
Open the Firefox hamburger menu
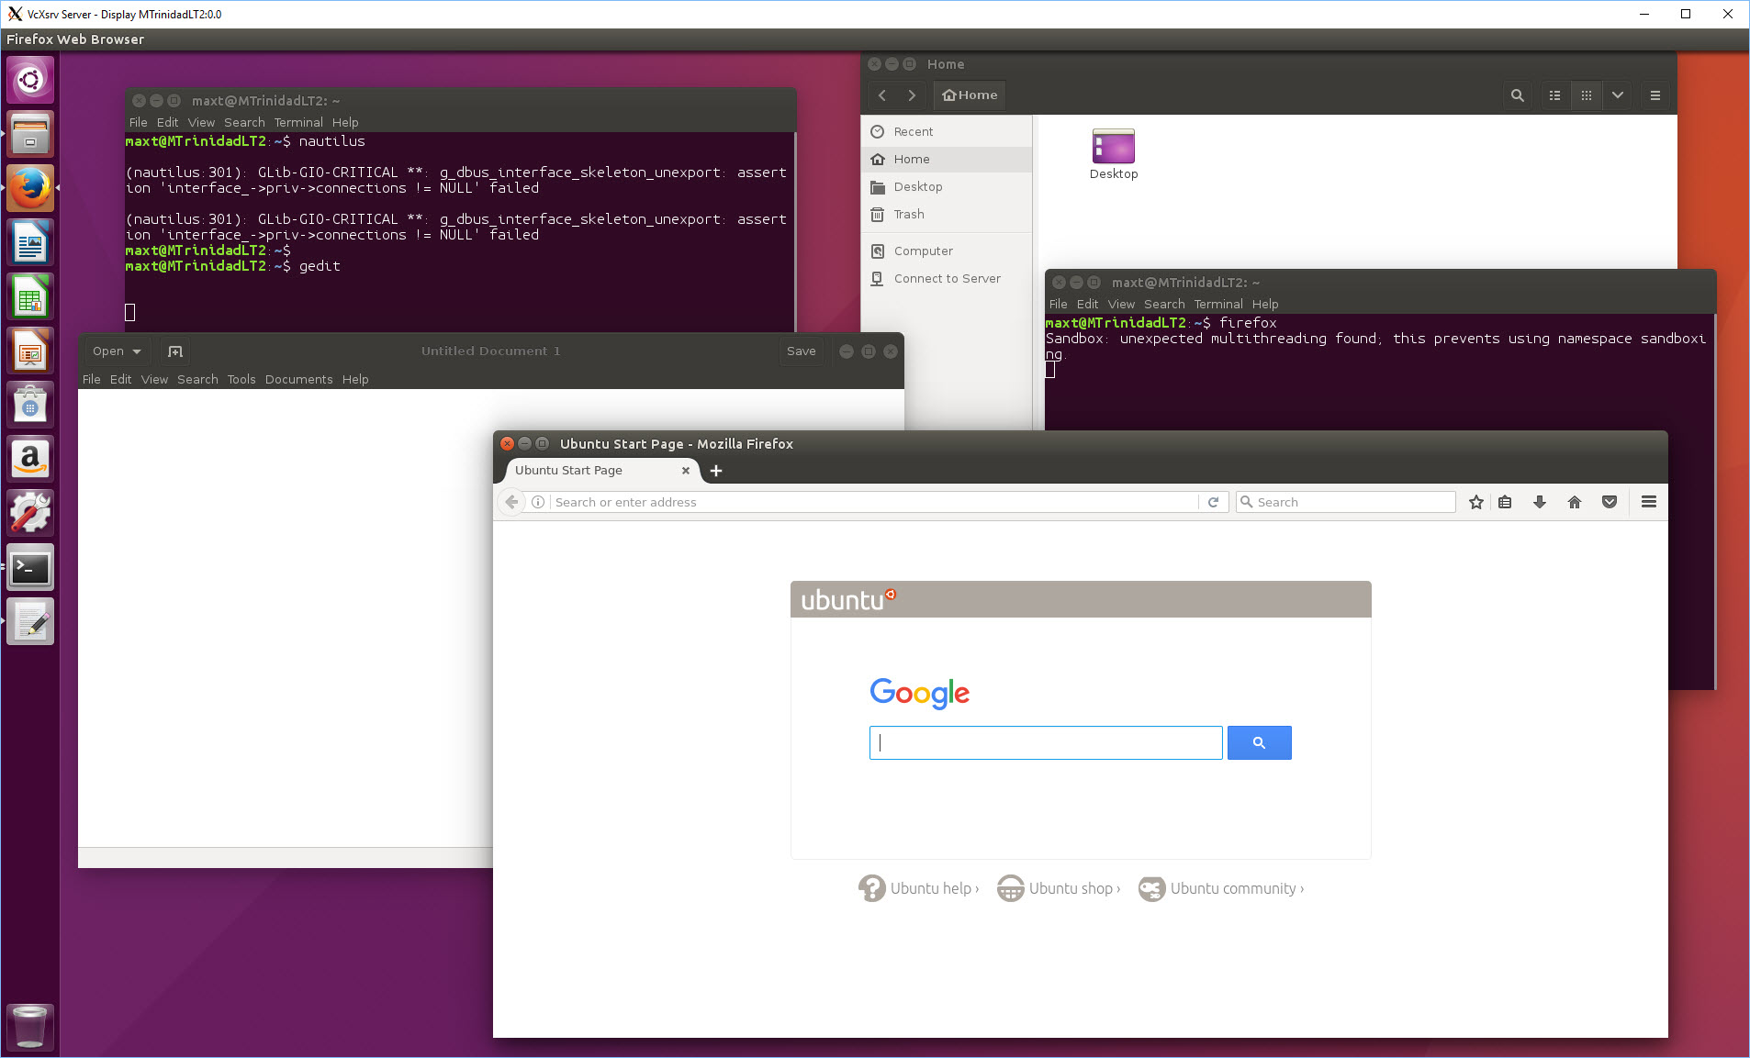tap(1649, 502)
